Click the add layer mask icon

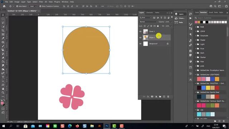coord(152,97)
